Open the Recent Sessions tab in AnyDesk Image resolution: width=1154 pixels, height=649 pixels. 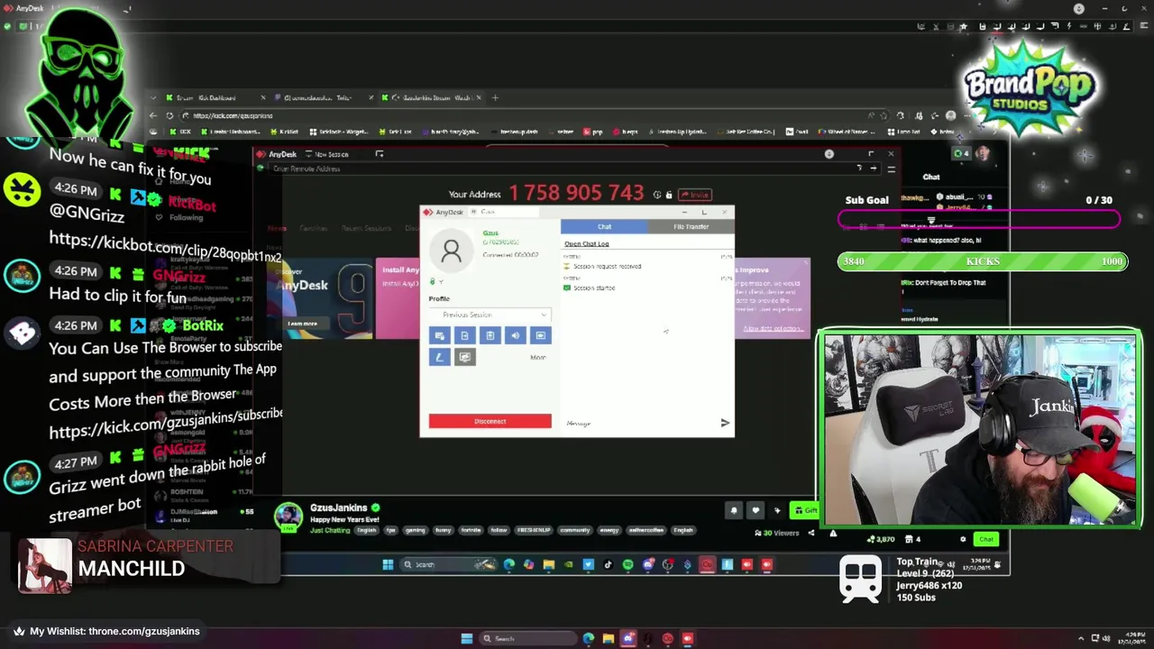pos(366,228)
